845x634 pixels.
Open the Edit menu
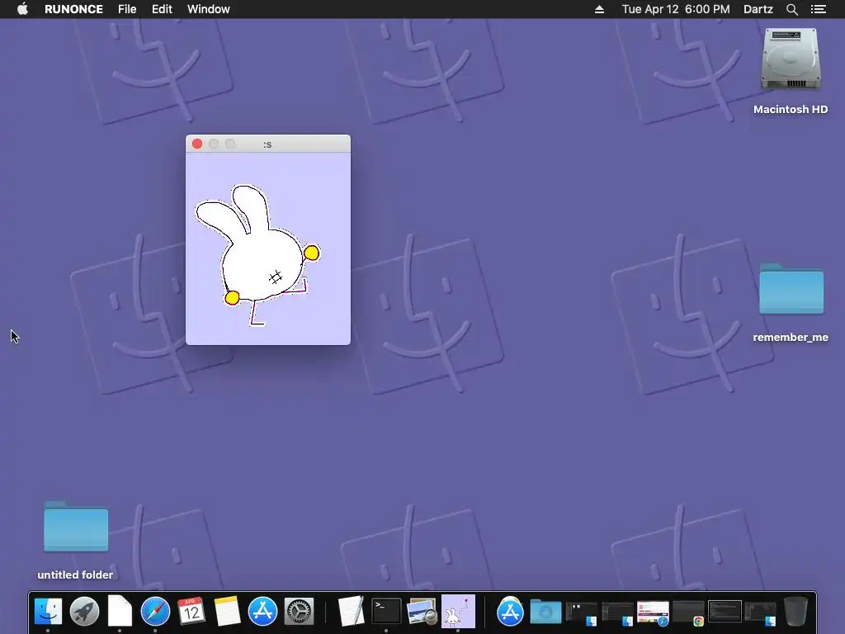[162, 9]
